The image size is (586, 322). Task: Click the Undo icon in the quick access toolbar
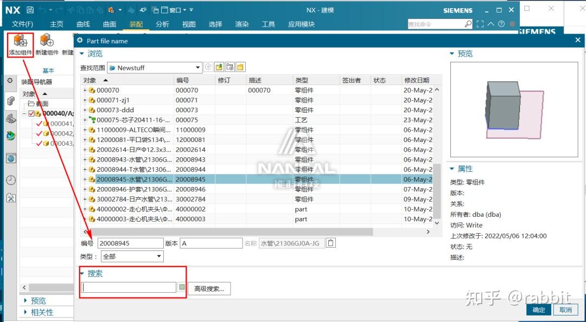tap(41, 9)
